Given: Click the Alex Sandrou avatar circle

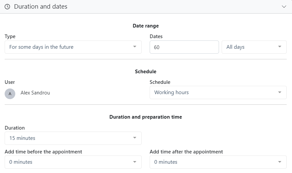Looking at the screenshot, I should 10,93.
